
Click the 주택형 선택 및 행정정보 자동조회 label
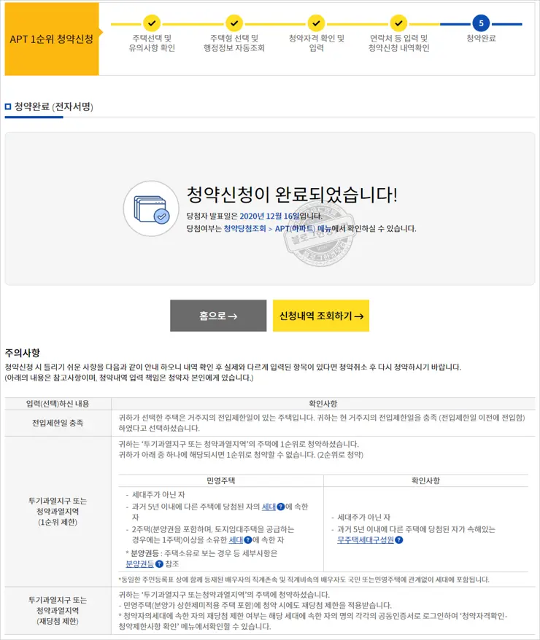click(x=234, y=43)
